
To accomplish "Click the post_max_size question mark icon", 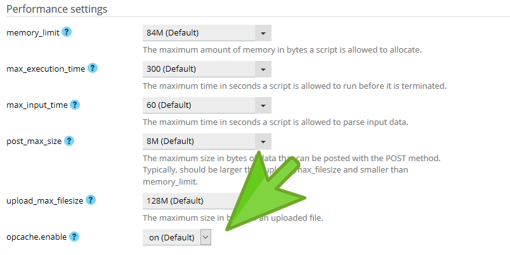I will (x=69, y=141).
